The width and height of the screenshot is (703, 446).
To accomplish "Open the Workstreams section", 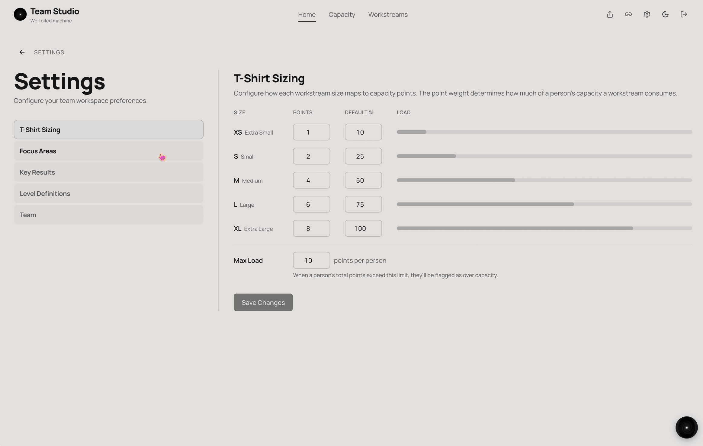I will tap(388, 14).
